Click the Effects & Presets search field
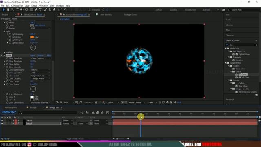Image resolution: width=261 pixels, height=147 pixels. tap(241, 45)
